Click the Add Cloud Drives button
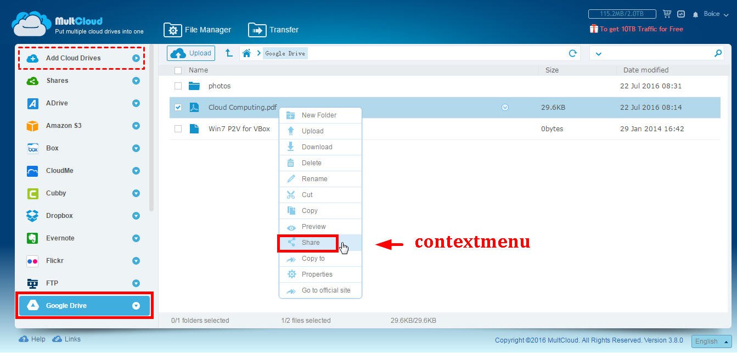The width and height of the screenshot is (737, 353). 81,58
